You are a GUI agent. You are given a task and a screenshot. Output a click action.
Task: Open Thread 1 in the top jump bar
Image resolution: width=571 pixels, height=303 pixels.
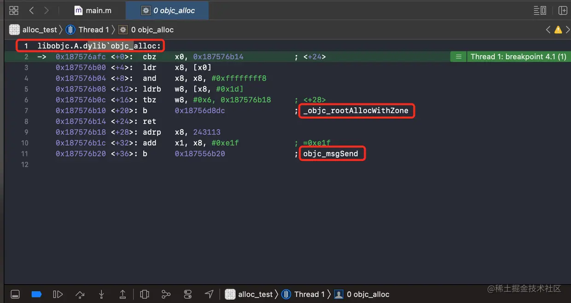pos(88,30)
